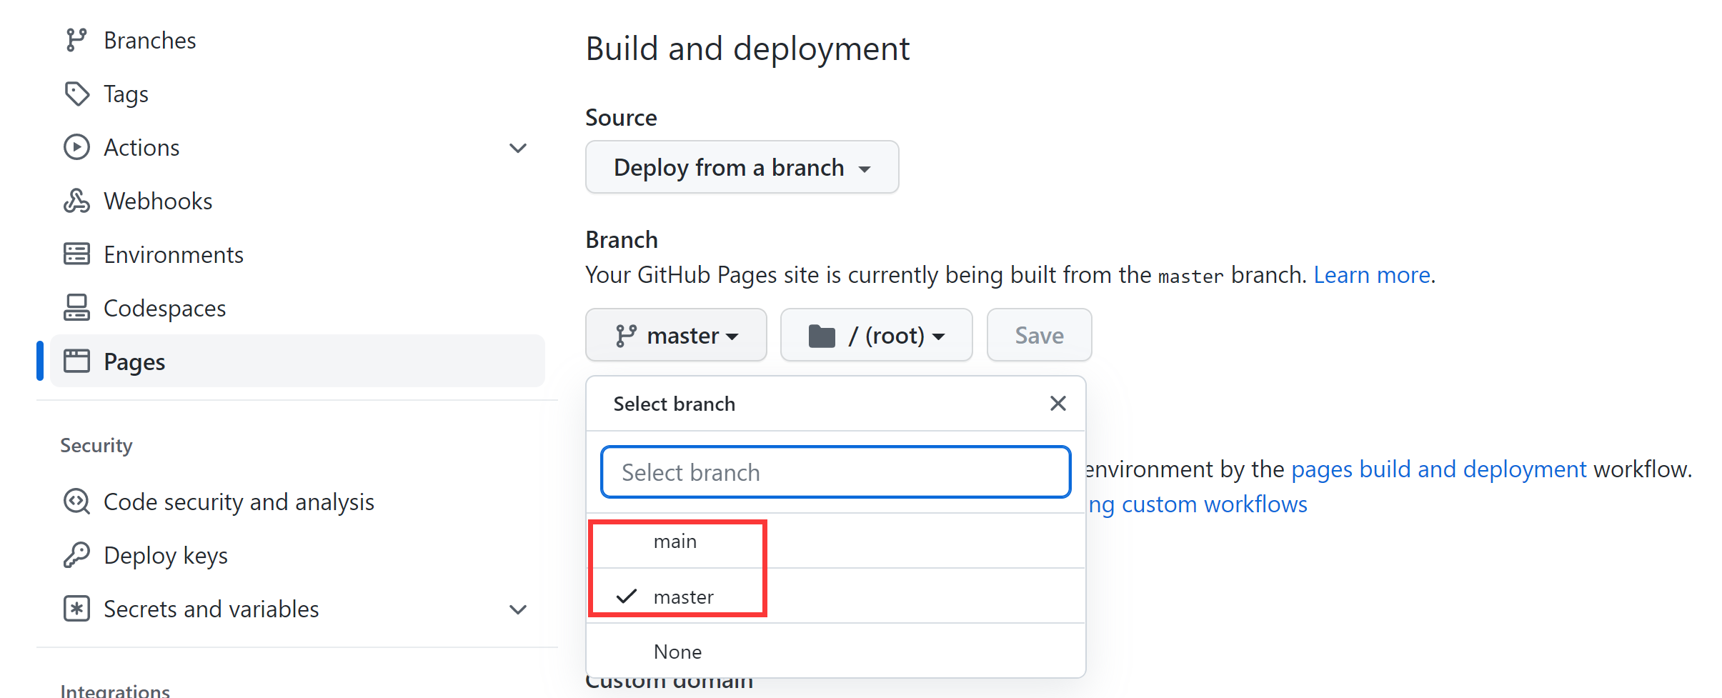Screen dimensions: 1722x698
Task: Select the checked master branch option
Action: tap(683, 597)
